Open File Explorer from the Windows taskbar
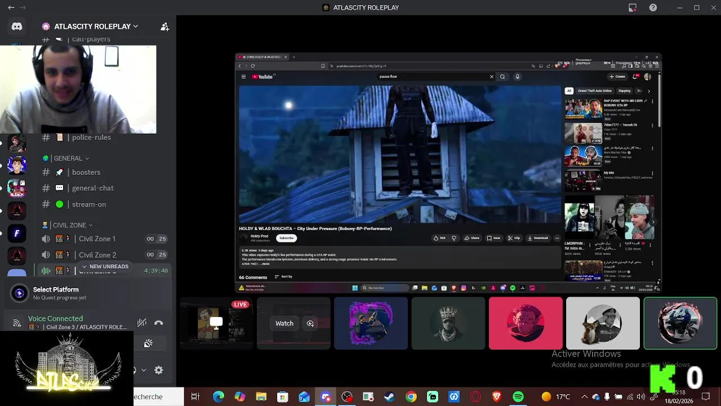 pyautogui.click(x=261, y=397)
